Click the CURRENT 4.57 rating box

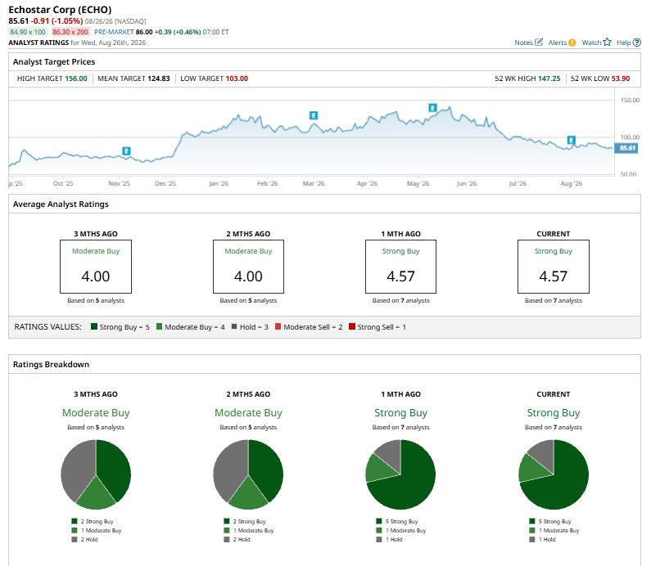coord(554,267)
